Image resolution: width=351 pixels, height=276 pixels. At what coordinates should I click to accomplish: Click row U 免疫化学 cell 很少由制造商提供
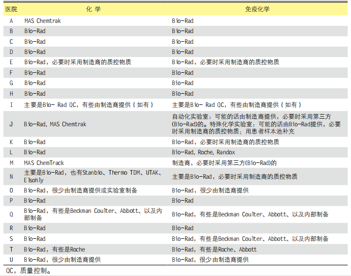[211, 260]
